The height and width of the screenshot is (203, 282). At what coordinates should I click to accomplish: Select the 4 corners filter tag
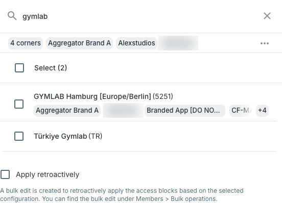(26, 43)
